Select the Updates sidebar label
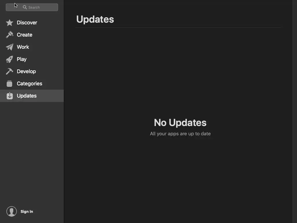297x223 pixels. pos(27,96)
